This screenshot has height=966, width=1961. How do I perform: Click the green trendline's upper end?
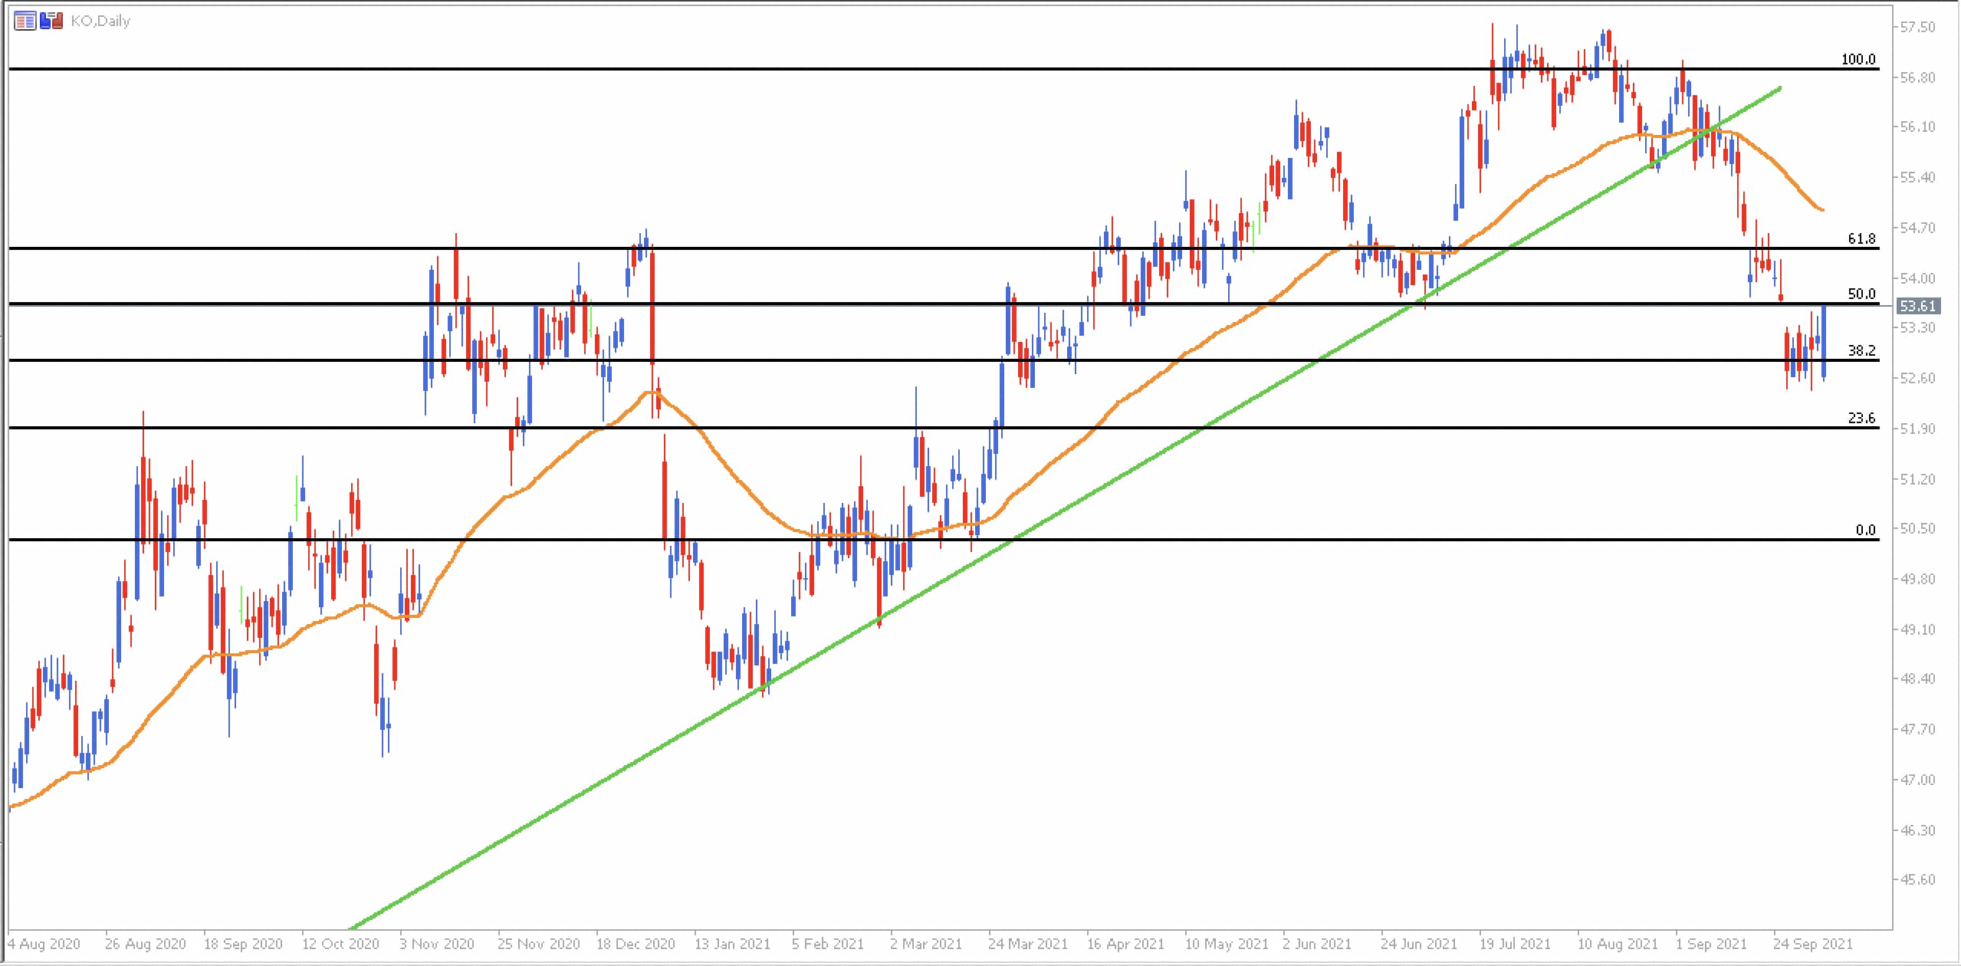[1779, 88]
